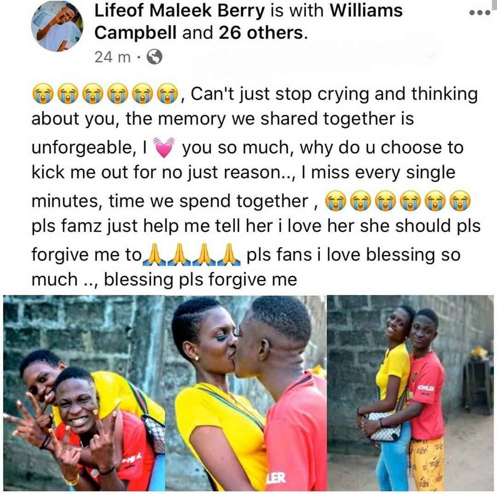The width and height of the screenshot is (497, 494).
Task: Click the last praying hands emoji
Action: [229, 254]
